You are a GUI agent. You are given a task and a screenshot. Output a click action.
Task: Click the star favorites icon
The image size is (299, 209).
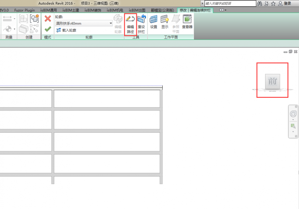tap(273, 3)
